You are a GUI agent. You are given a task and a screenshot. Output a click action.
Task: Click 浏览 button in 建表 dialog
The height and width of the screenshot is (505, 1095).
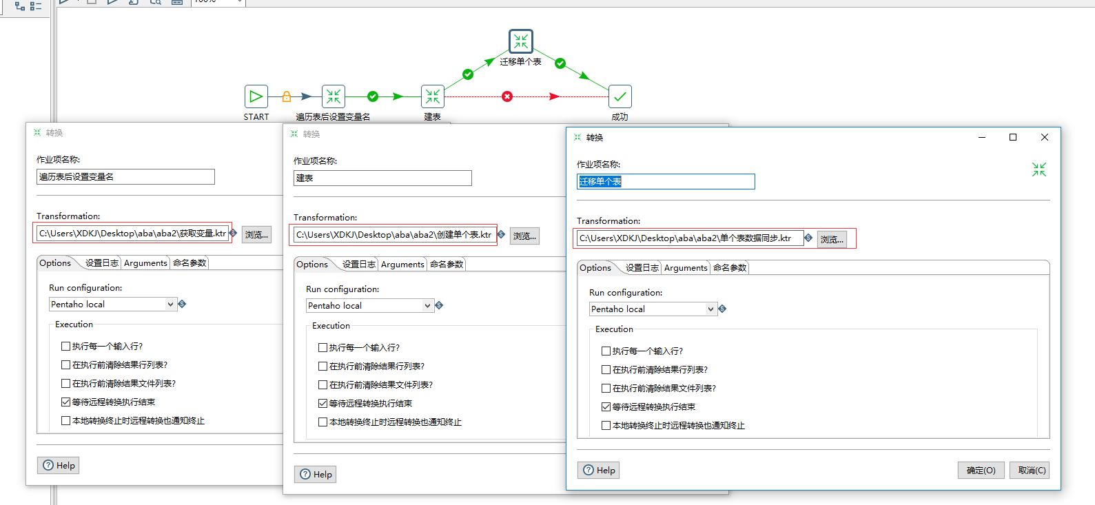(x=524, y=236)
